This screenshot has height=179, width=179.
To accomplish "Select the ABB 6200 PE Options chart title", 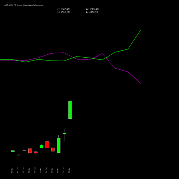I will 24,5.
